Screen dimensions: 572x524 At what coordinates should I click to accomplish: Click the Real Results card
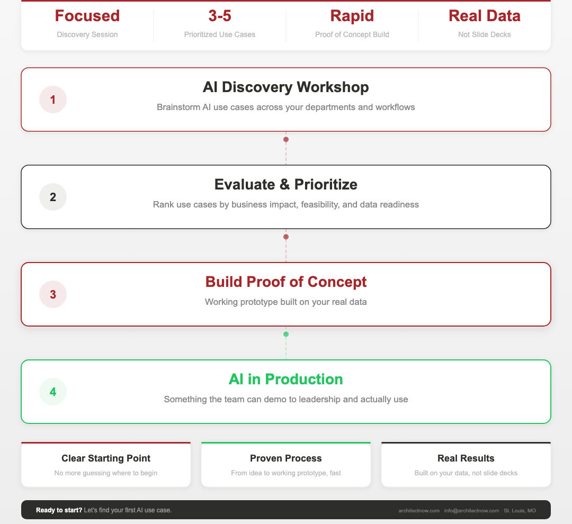coord(466,465)
